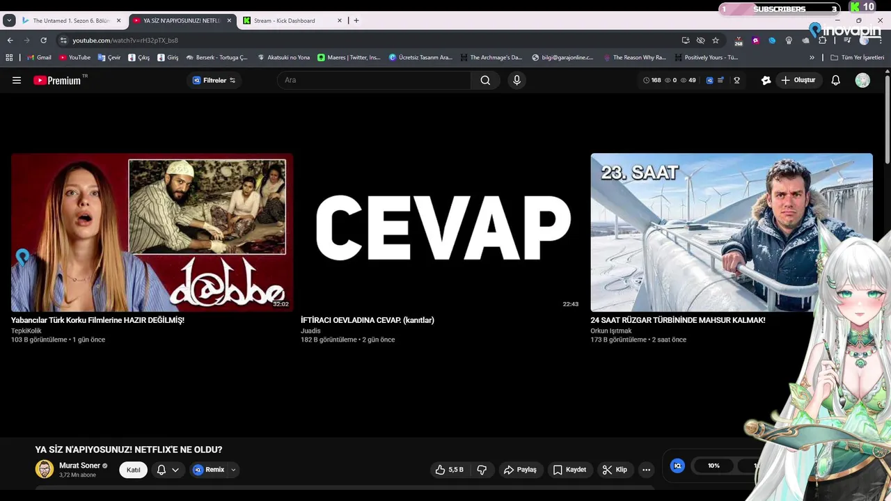
Task: Open tab search dropdown arrow
Action: click(9, 21)
